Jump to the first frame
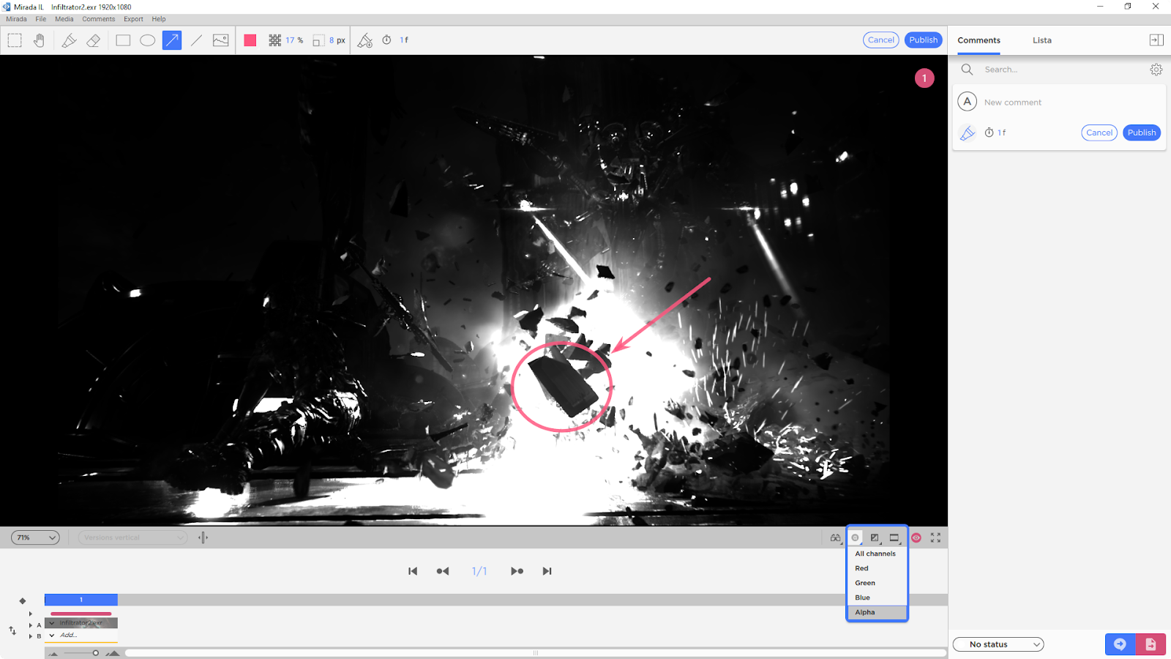This screenshot has width=1171, height=659. [413, 571]
